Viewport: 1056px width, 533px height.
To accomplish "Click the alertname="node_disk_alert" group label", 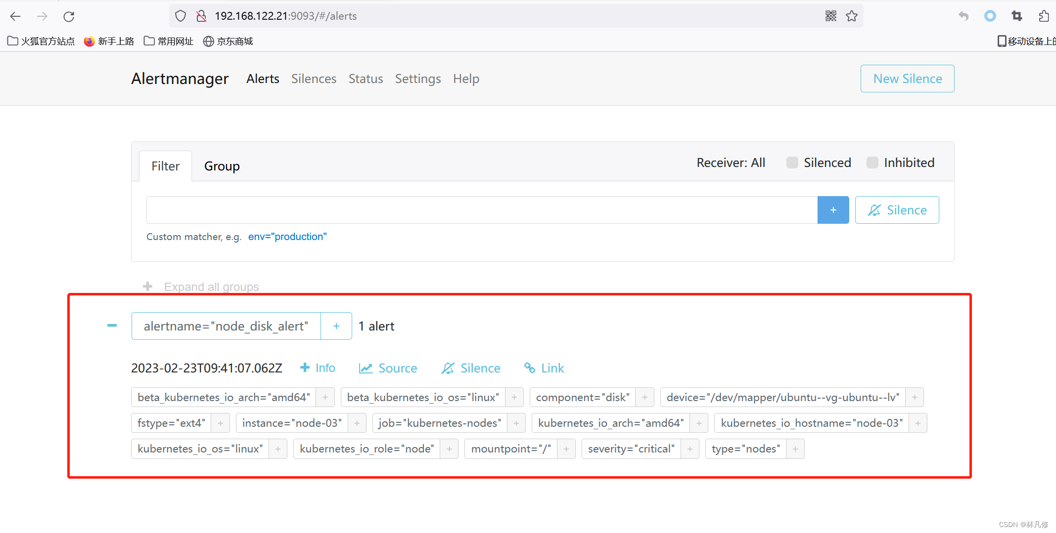I will [x=226, y=326].
